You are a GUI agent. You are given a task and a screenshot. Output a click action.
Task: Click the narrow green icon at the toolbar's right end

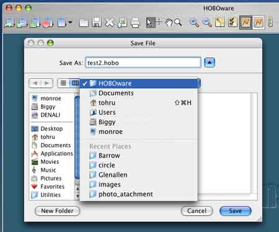point(270,22)
